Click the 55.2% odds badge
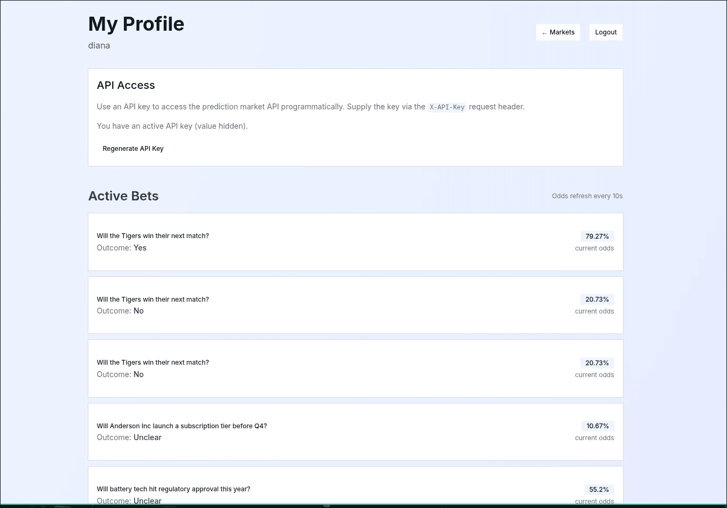 pyautogui.click(x=599, y=490)
